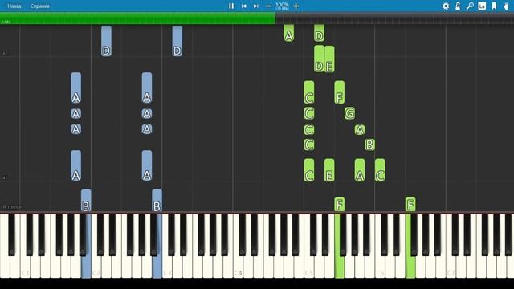Pause the song playback

coord(231,6)
